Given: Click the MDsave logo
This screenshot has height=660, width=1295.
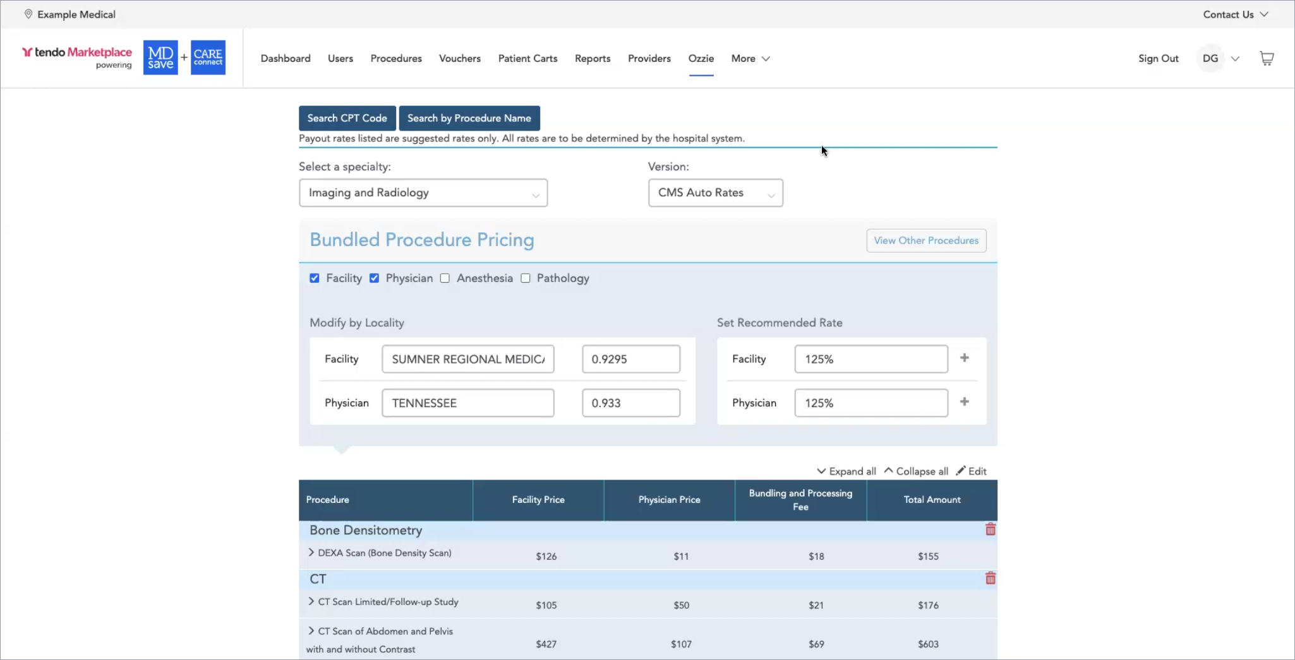Looking at the screenshot, I should tap(160, 58).
